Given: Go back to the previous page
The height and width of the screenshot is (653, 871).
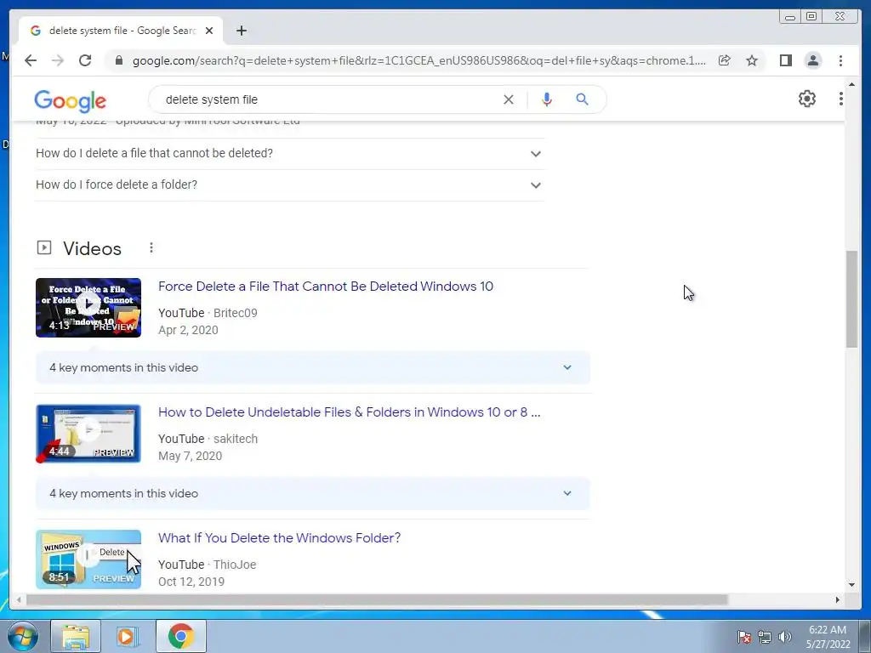Looking at the screenshot, I should (31, 60).
